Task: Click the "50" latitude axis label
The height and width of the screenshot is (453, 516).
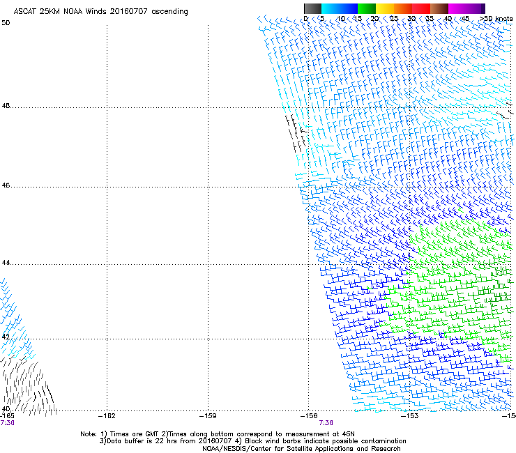Action: pos(6,23)
